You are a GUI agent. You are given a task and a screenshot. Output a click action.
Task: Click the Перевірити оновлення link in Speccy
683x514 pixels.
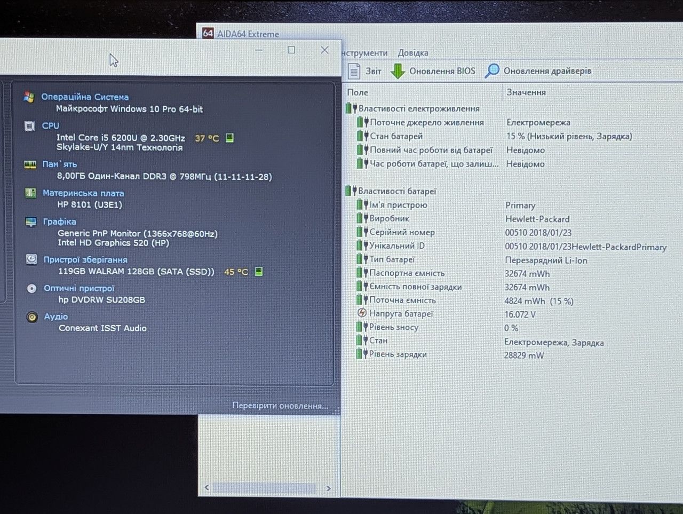point(280,406)
